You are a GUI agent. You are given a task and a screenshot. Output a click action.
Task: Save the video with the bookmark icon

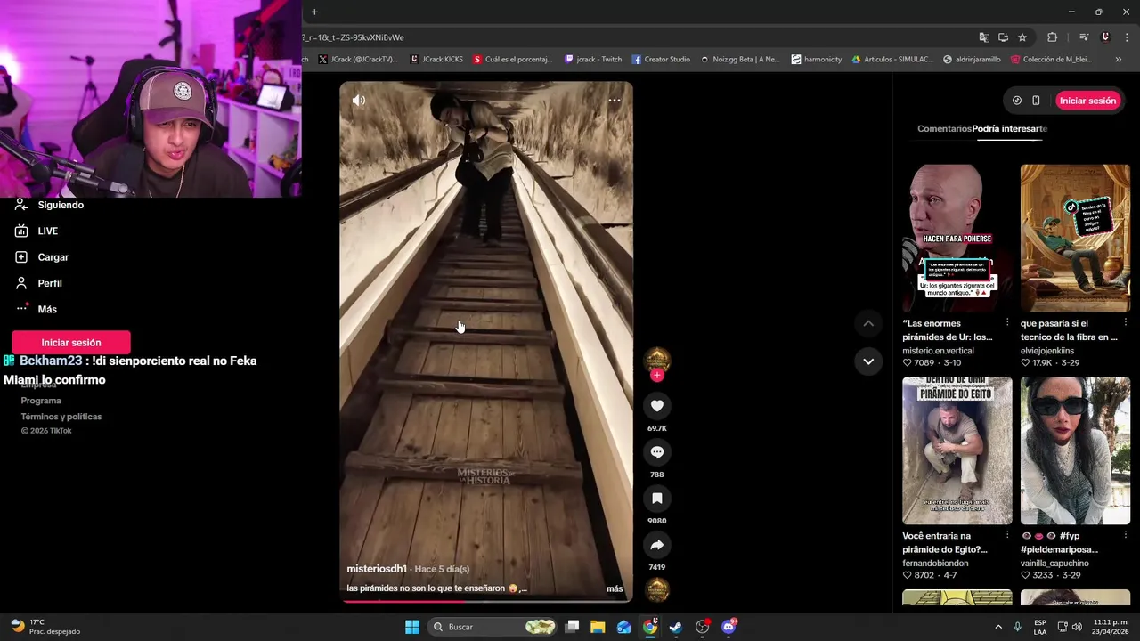click(x=657, y=499)
